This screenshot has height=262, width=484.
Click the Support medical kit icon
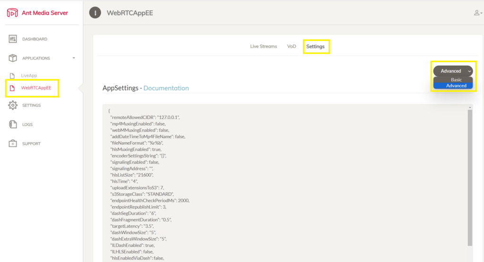13,144
